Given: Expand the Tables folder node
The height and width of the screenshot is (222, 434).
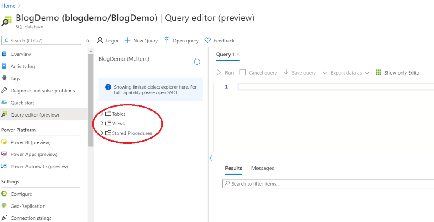Looking at the screenshot, I should point(102,114).
